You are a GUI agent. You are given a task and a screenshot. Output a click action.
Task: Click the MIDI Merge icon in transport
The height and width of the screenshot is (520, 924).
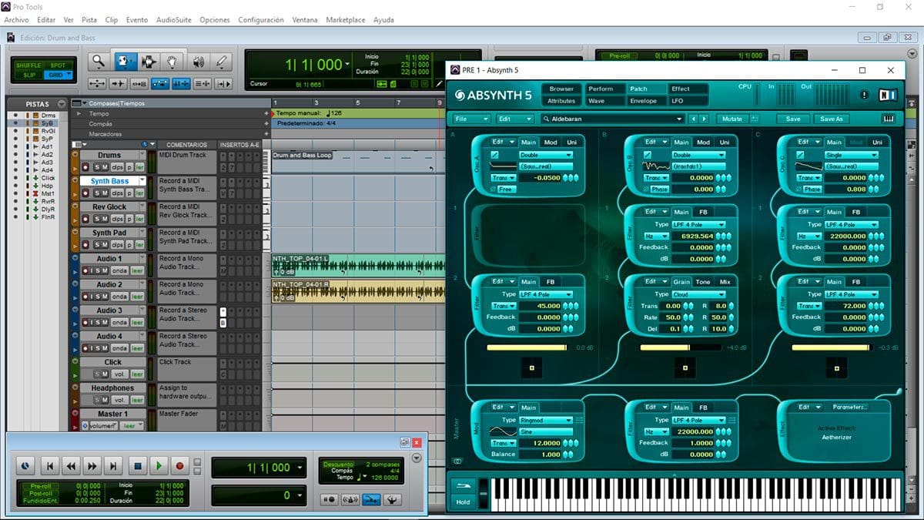(370, 499)
